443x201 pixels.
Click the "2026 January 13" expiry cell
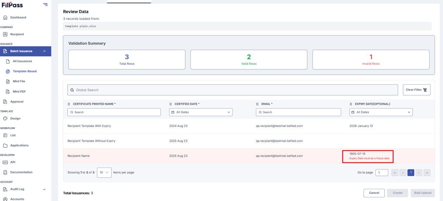(361, 126)
